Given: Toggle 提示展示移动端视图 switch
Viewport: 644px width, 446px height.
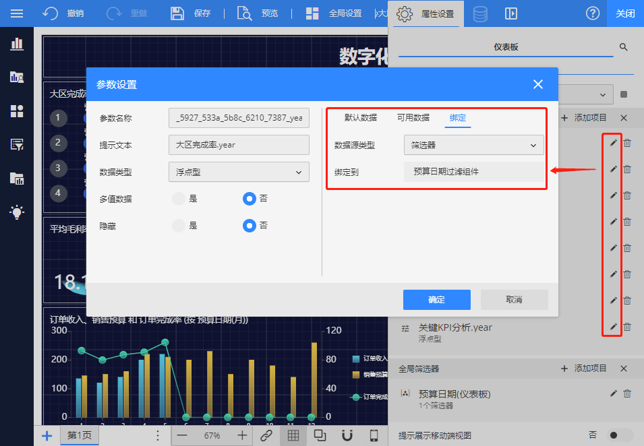Looking at the screenshot, I should click(620, 435).
